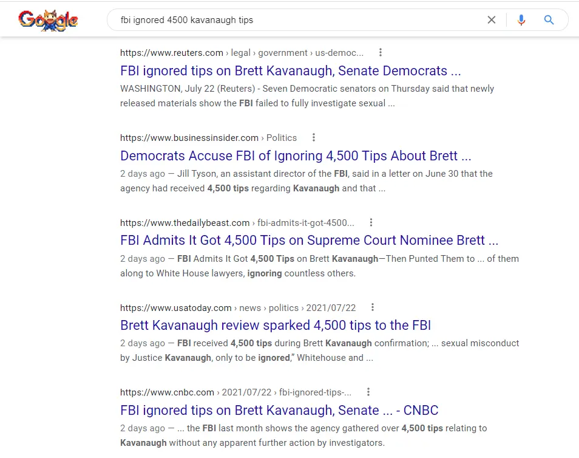The width and height of the screenshot is (579, 458).
Task: Open "FBI Admits It Got 4,500 Tips" article
Action: coord(309,240)
